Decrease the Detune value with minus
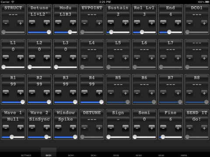The width and height of the screenshot is (210, 157). pyautogui.click(x=32, y=23)
